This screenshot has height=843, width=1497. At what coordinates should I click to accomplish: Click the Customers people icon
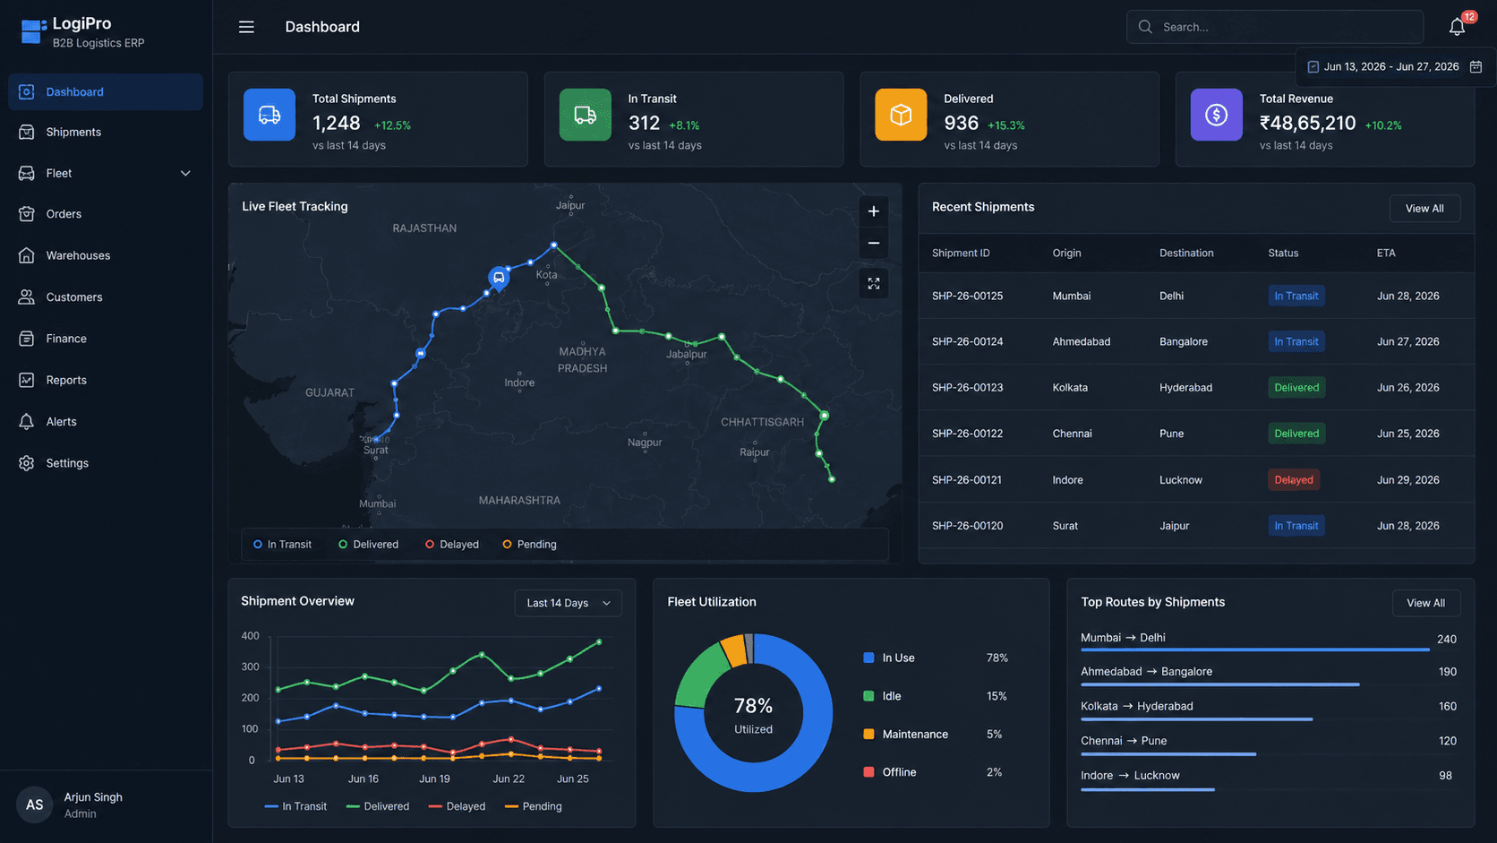pyautogui.click(x=27, y=297)
